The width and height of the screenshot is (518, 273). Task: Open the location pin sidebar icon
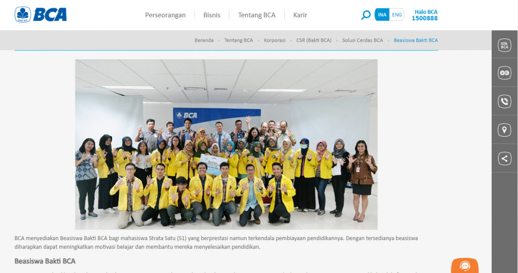coord(504,130)
